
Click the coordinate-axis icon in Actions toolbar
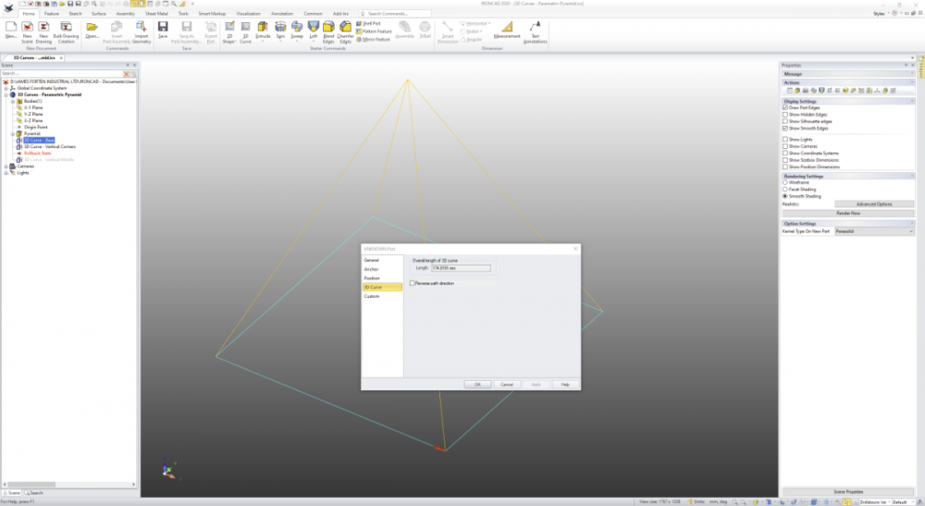[877, 91]
